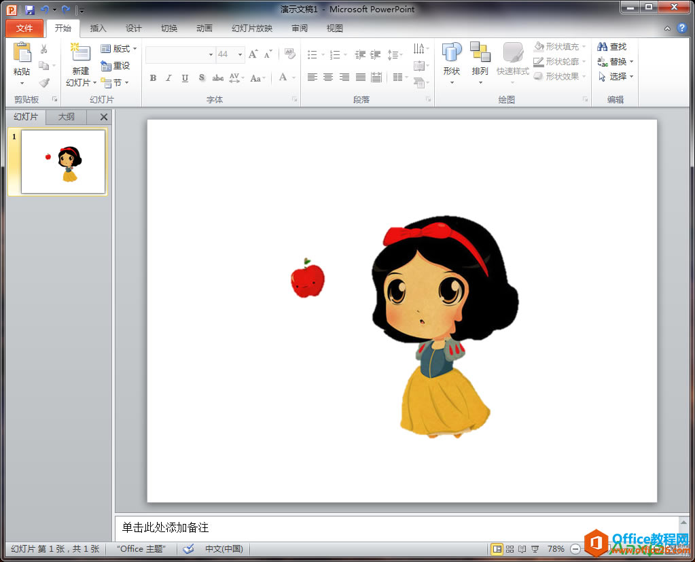Click the Reset (重设) slide button
The image size is (695, 562).
[115, 66]
